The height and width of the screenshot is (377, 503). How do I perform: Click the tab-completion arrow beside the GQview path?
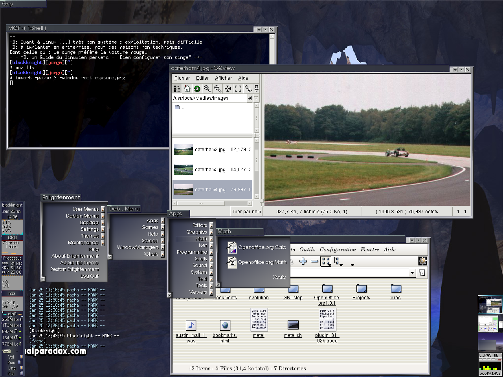(x=250, y=98)
